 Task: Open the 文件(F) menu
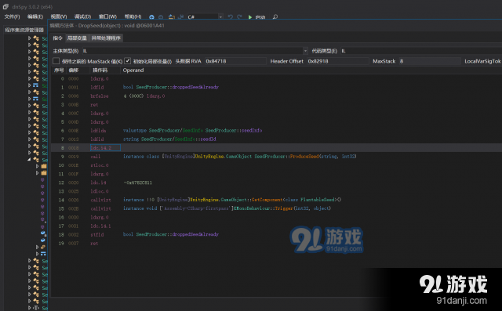point(12,16)
